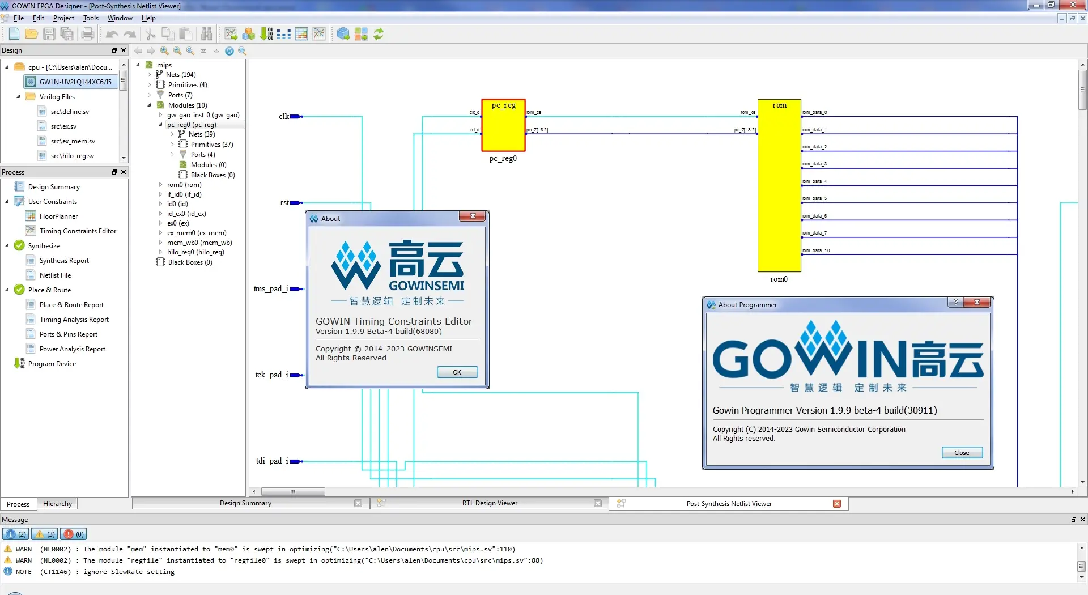Select the GW1N-UV2LQ144XC6/I5 device entry

pos(71,82)
